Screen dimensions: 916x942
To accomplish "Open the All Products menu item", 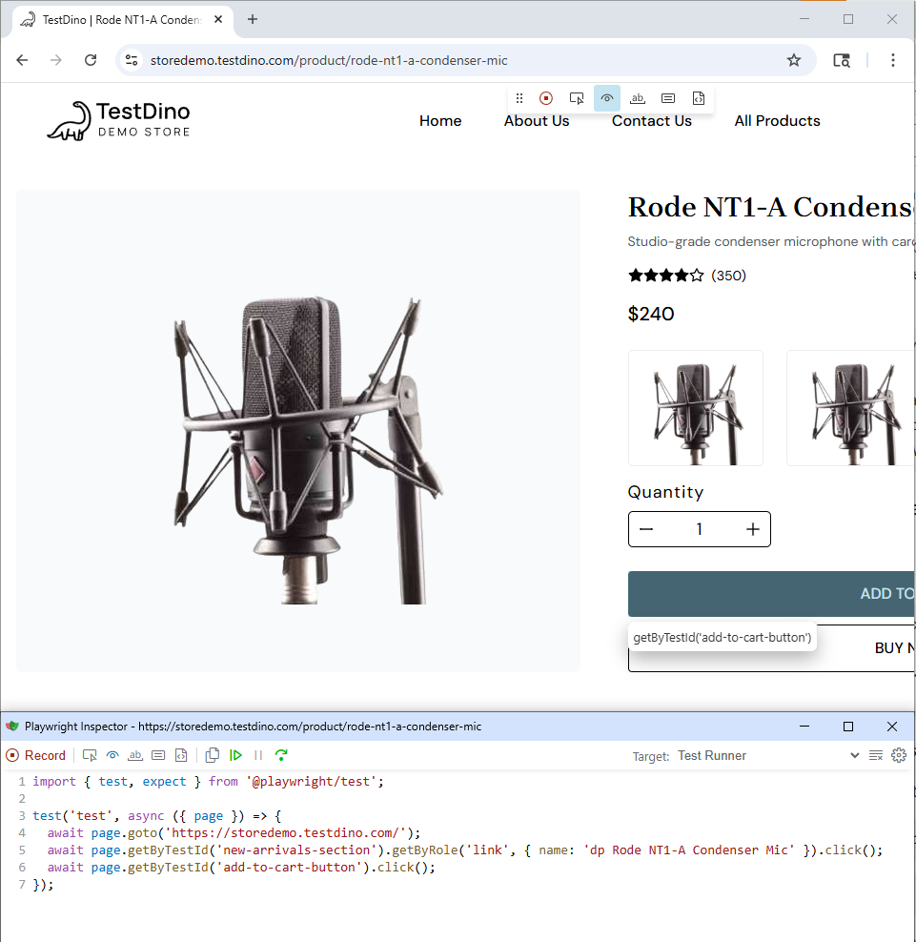I will pos(777,121).
